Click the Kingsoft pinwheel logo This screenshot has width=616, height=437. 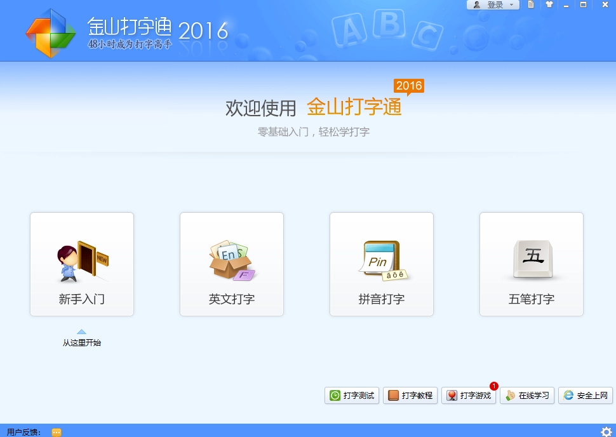(50, 33)
